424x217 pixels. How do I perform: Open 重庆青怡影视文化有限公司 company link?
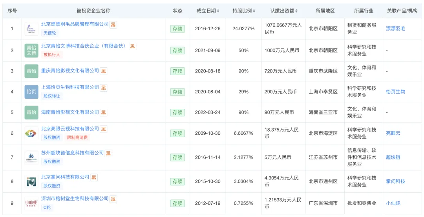pos(70,71)
